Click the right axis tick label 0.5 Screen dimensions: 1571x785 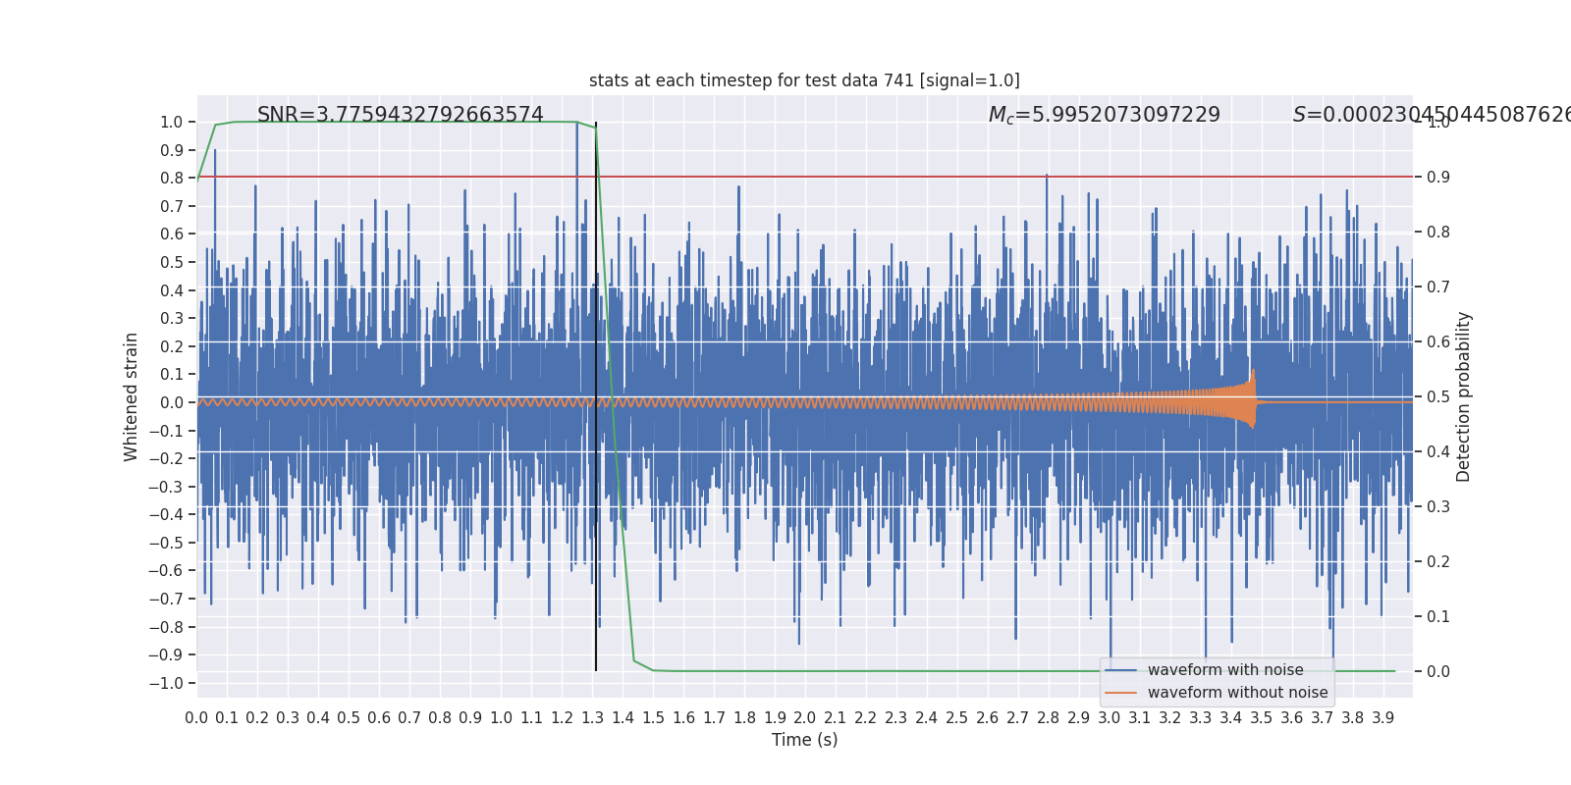pos(1438,397)
